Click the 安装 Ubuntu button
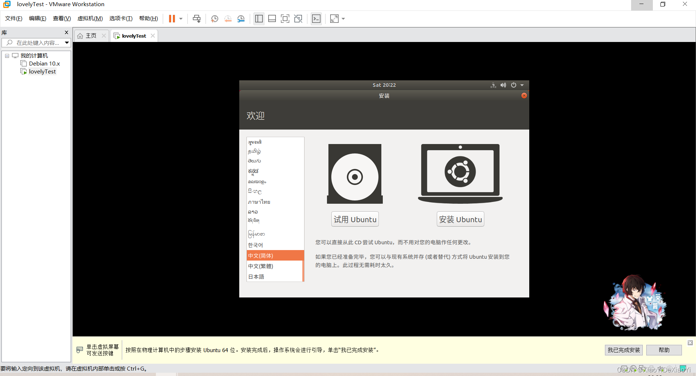The height and width of the screenshot is (376, 696). coord(460,219)
